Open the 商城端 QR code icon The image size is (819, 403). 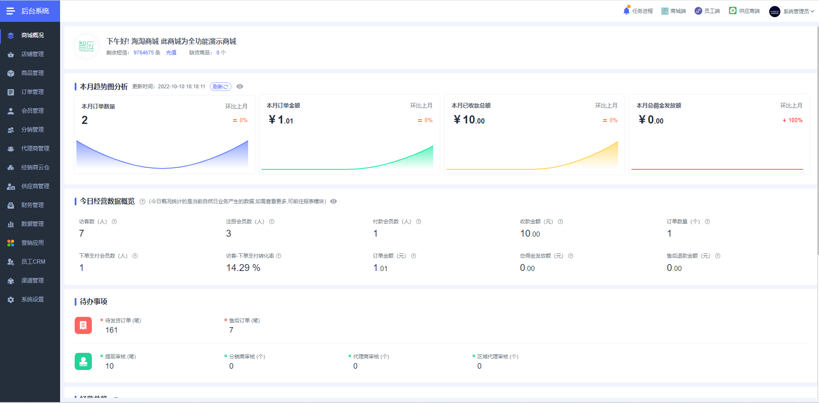point(665,11)
